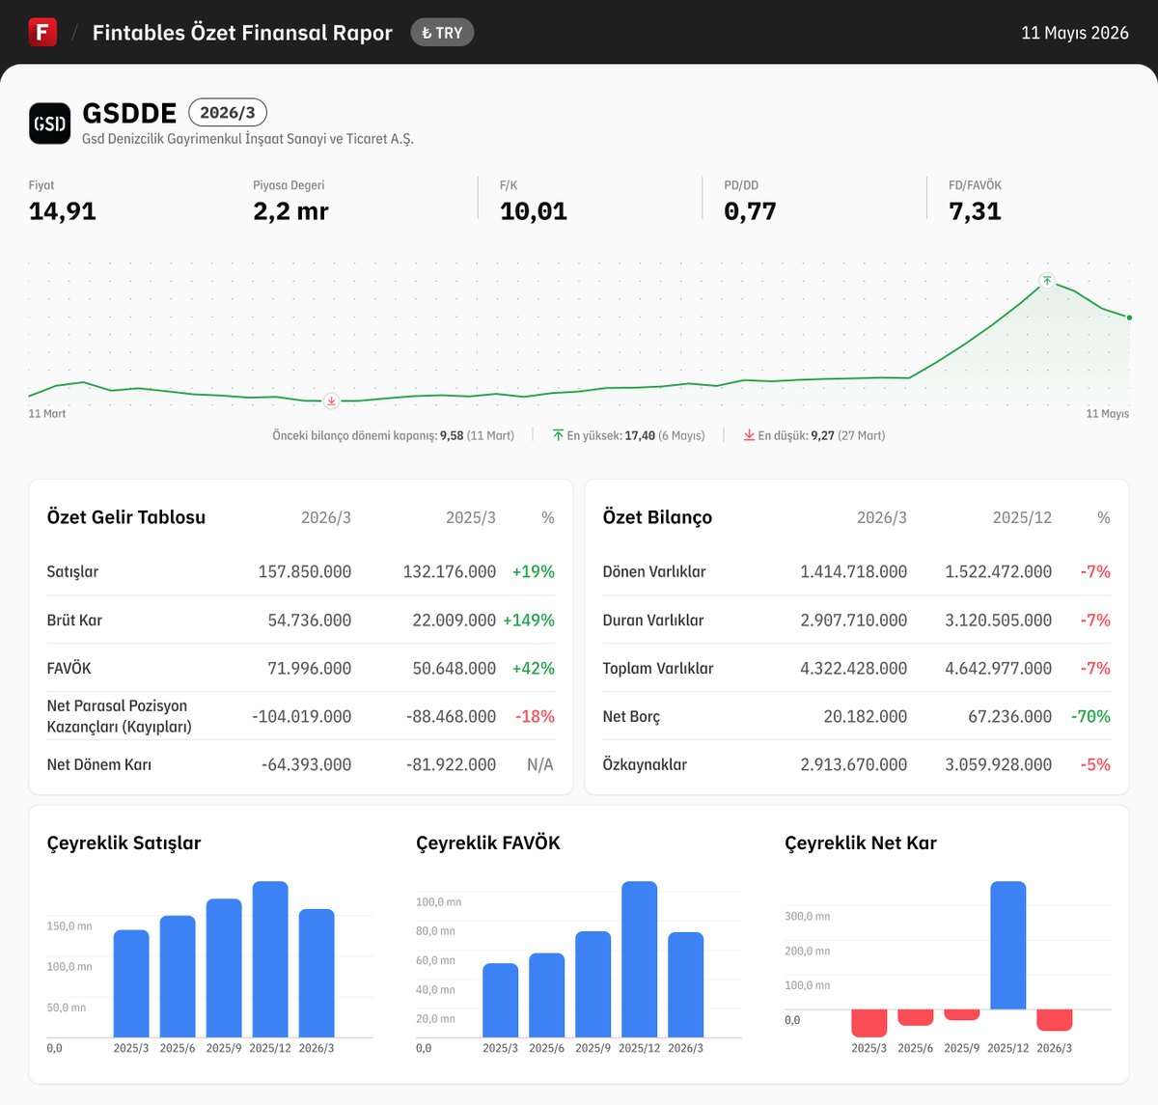
Task: Click the Çeyreklik Satışlar chart title
Action: [124, 843]
